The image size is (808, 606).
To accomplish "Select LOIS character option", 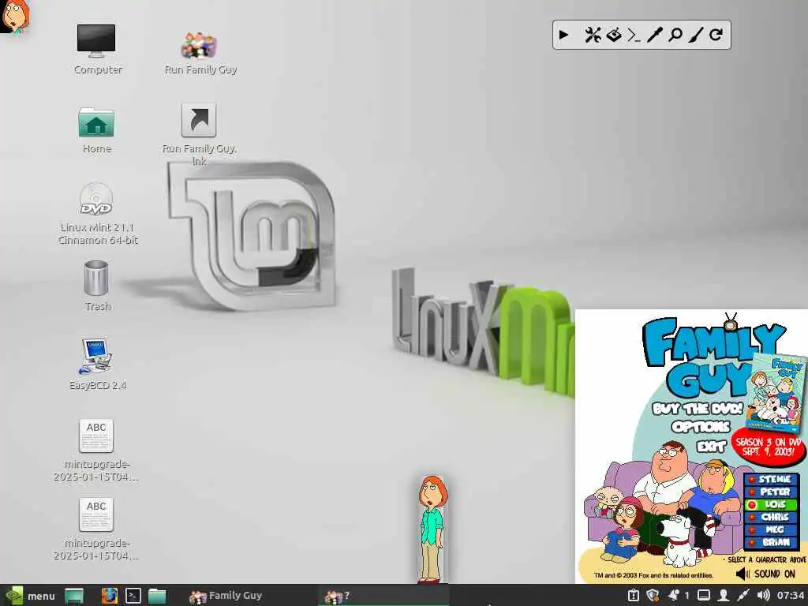I will click(x=772, y=504).
